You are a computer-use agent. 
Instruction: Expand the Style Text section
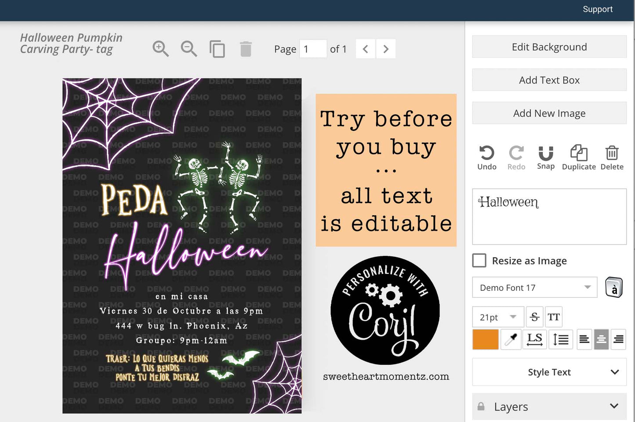coord(549,372)
